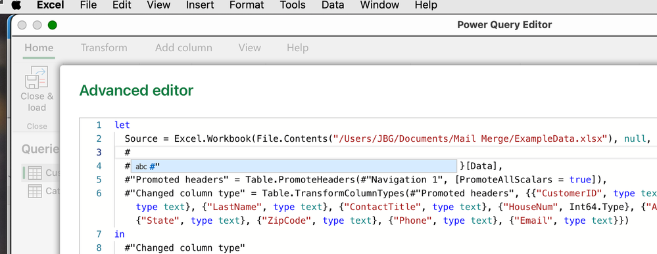
Task: Switch to the Home ribbon tab
Action: coord(39,48)
